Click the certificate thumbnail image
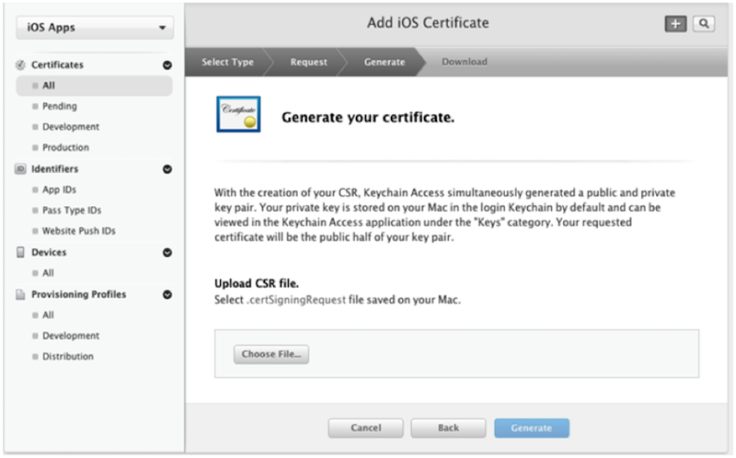Image resolution: width=736 pixels, height=458 pixels. point(238,115)
